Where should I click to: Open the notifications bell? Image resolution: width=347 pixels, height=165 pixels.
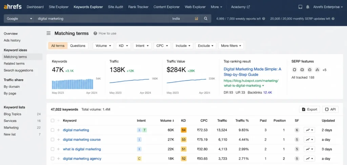coord(308,7)
